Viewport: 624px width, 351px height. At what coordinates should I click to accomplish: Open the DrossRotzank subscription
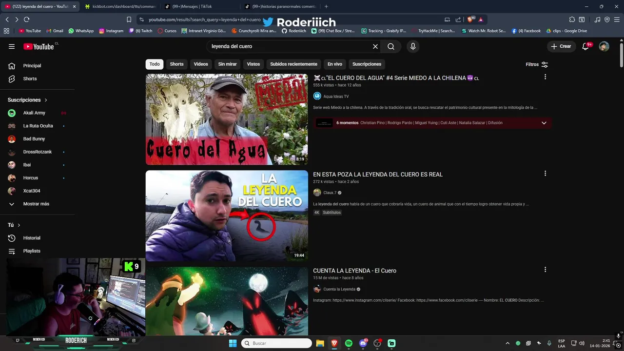coord(37,152)
